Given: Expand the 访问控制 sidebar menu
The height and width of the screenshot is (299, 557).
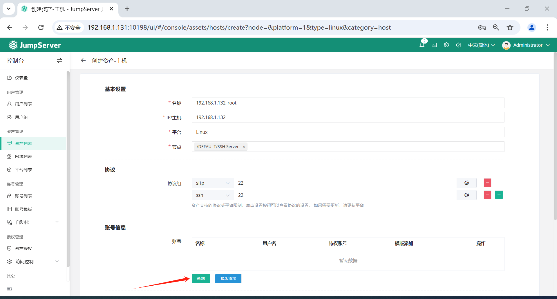Looking at the screenshot, I should click(x=33, y=262).
